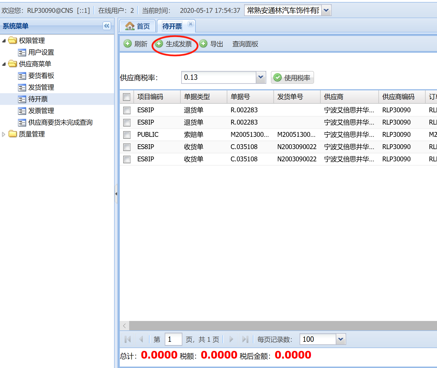Open the company selector dropdown at top
Viewport: 437px width, 368px height.
click(x=326, y=10)
